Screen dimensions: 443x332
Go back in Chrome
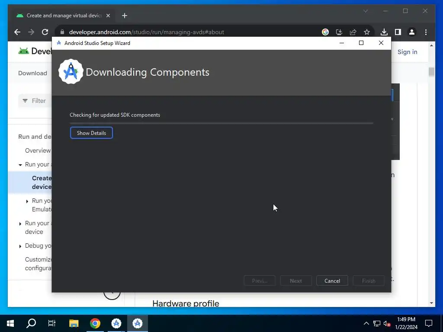[x=17, y=32]
